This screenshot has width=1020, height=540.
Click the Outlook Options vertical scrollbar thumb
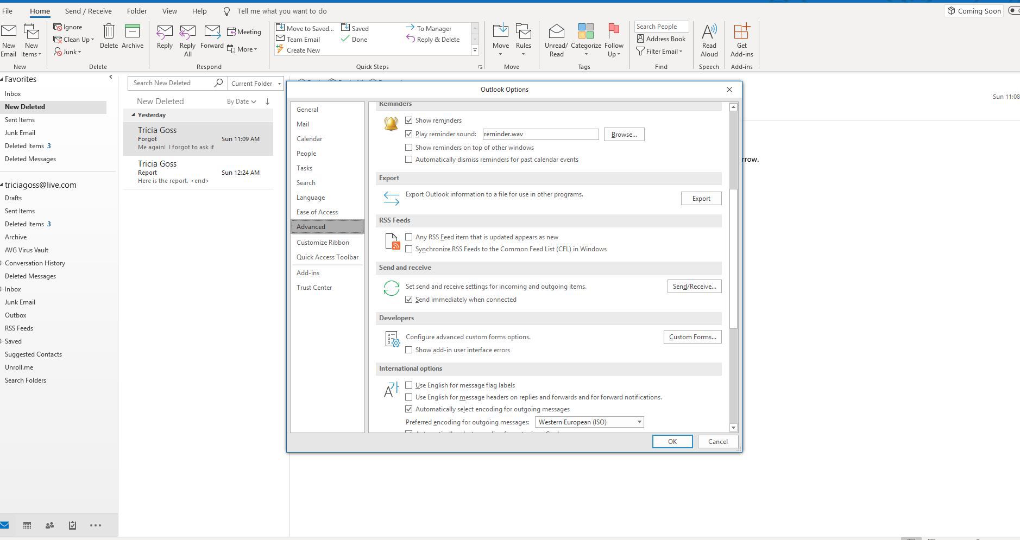733,258
